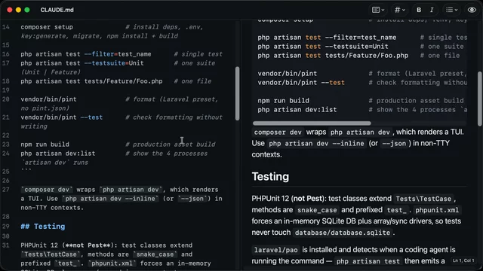
Task: Click the 'Testing' heading in preview
Action: pos(270,177)
